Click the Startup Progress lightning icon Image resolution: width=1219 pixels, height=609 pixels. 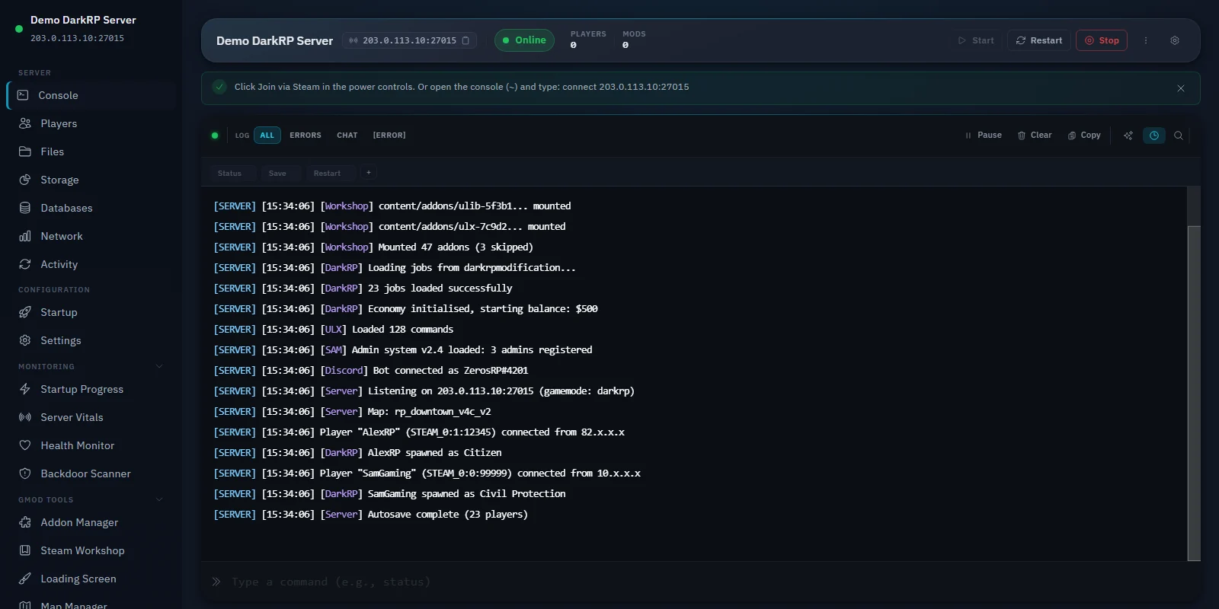[x=25, y=389]
